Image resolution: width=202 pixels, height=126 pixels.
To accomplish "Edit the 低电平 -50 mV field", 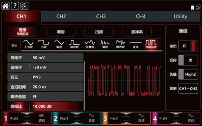I will coord(45,68).
